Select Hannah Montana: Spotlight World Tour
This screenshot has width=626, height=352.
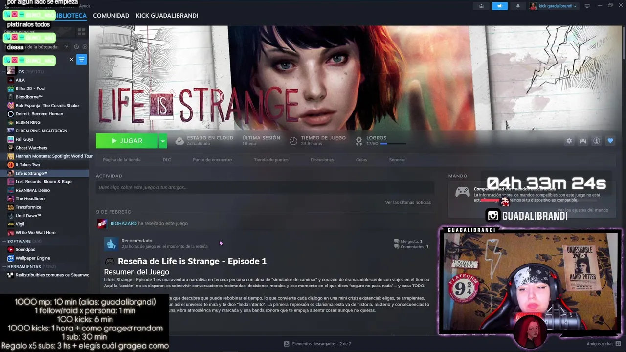54,156
